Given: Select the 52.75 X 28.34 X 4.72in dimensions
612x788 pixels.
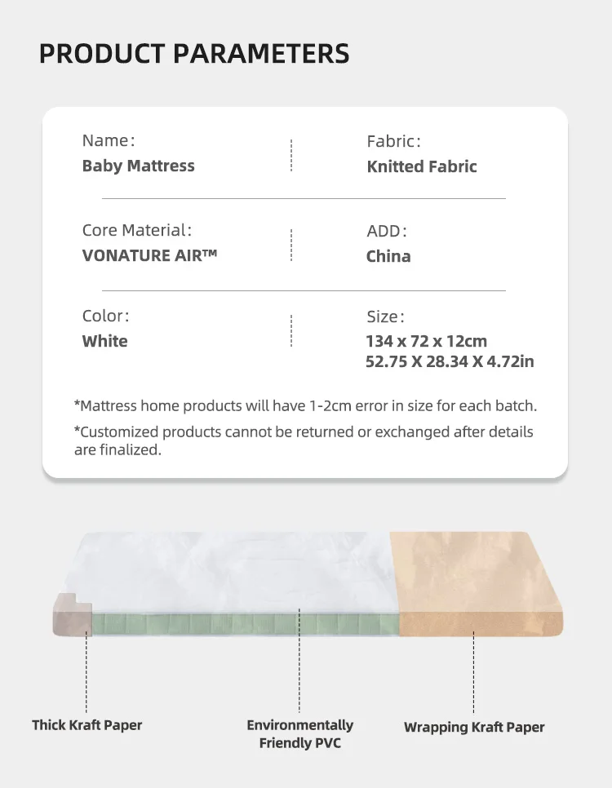Looking at the screenshot, I should coord(450,361).
